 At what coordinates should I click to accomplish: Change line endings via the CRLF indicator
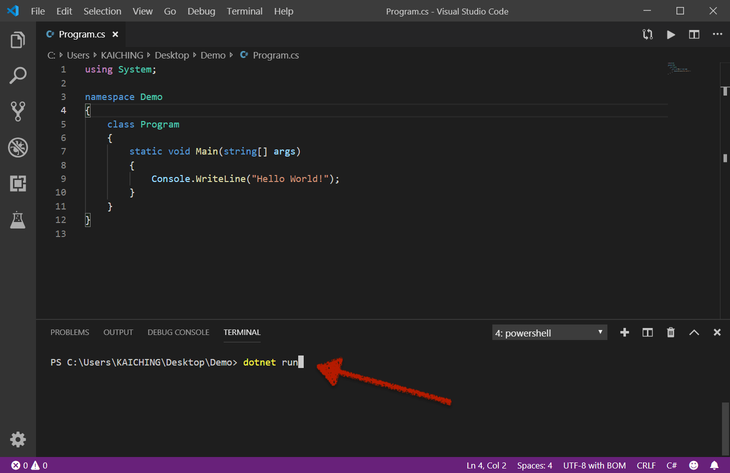click(x=646, y=465)
